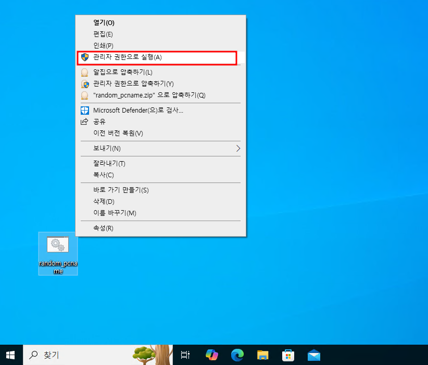428x365 pixels.
Task: Open the Mail app from the taskbar
Action: pos(313,355)
